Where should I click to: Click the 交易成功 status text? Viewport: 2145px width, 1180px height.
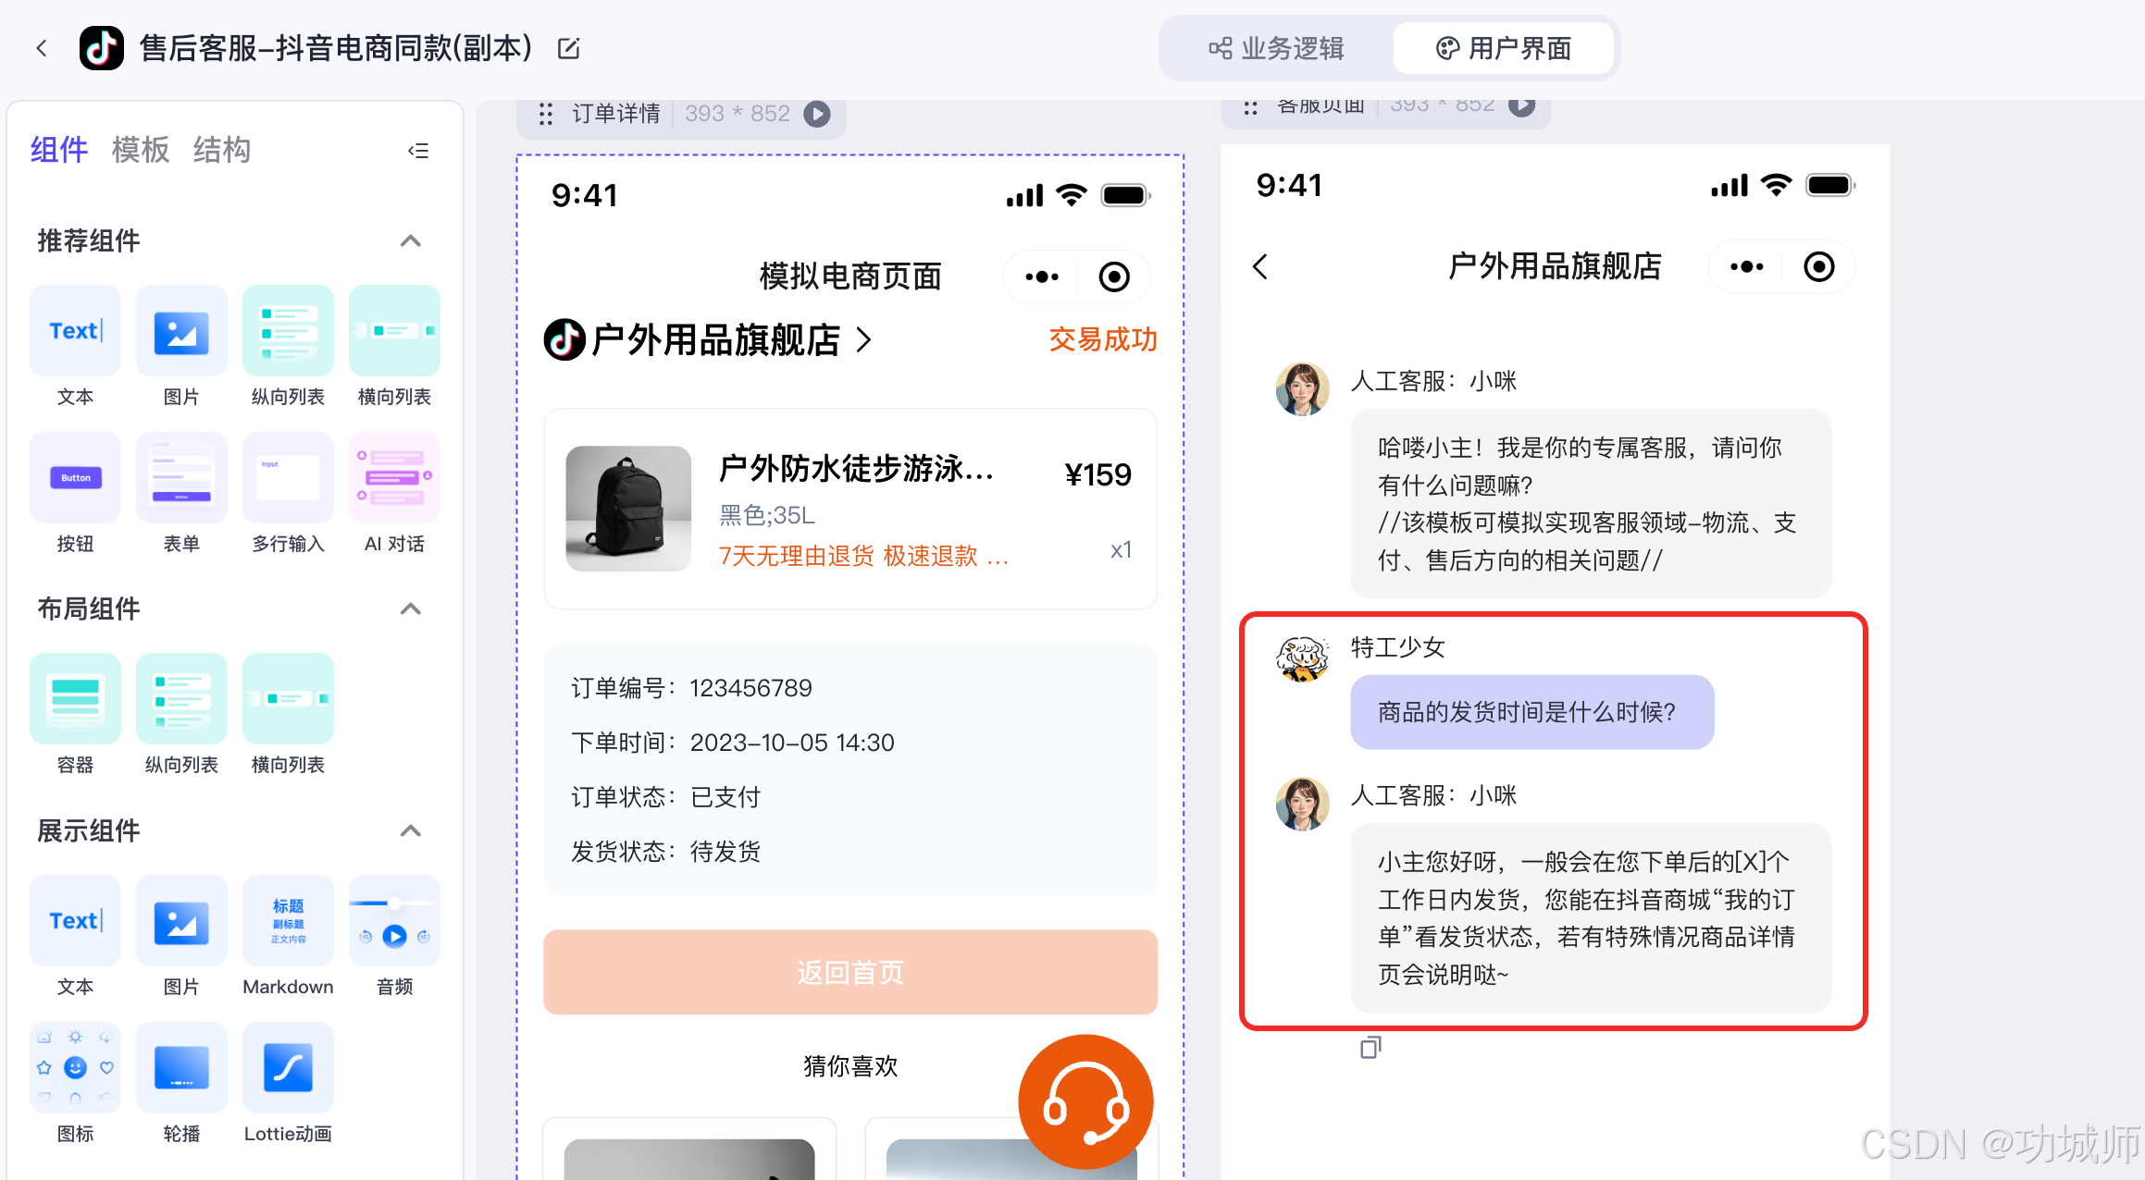[x=1103, y=339]
